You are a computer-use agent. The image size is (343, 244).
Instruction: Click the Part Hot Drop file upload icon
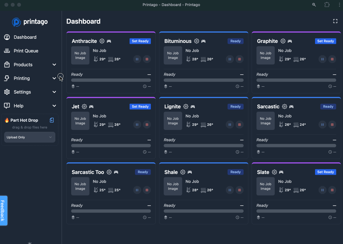click(x=52, y=120)
